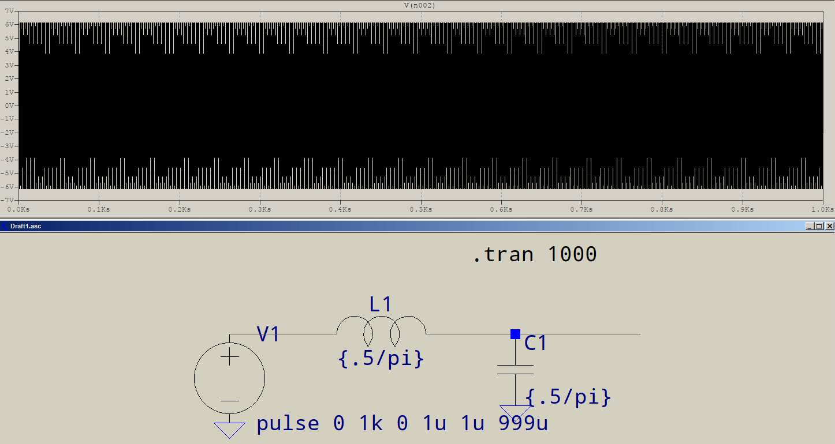Screen dimensions: 835x444
Task: Click the ground symbol below V1
Action: pos(229,429)
